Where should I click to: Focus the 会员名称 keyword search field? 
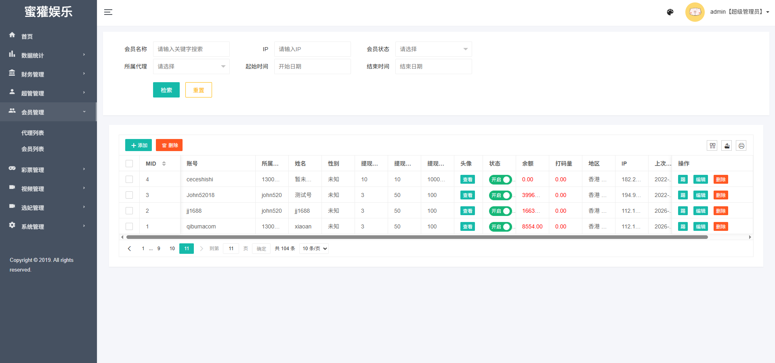[x=191, y=49]
